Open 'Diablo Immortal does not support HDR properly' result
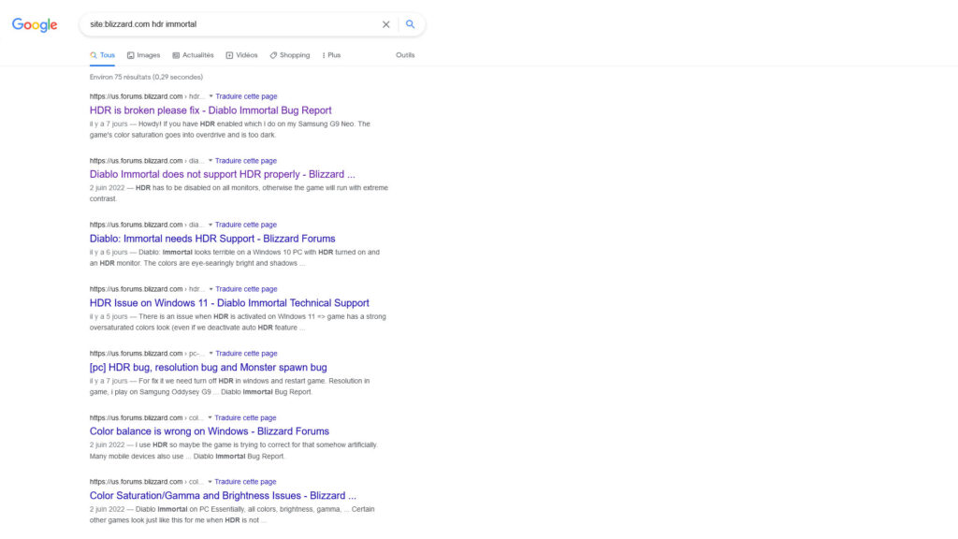This screenshot has height=539, width=958. pos(223,174)
